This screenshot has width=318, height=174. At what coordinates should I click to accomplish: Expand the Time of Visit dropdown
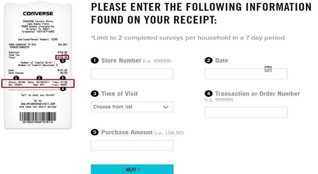tap(132, 107)
